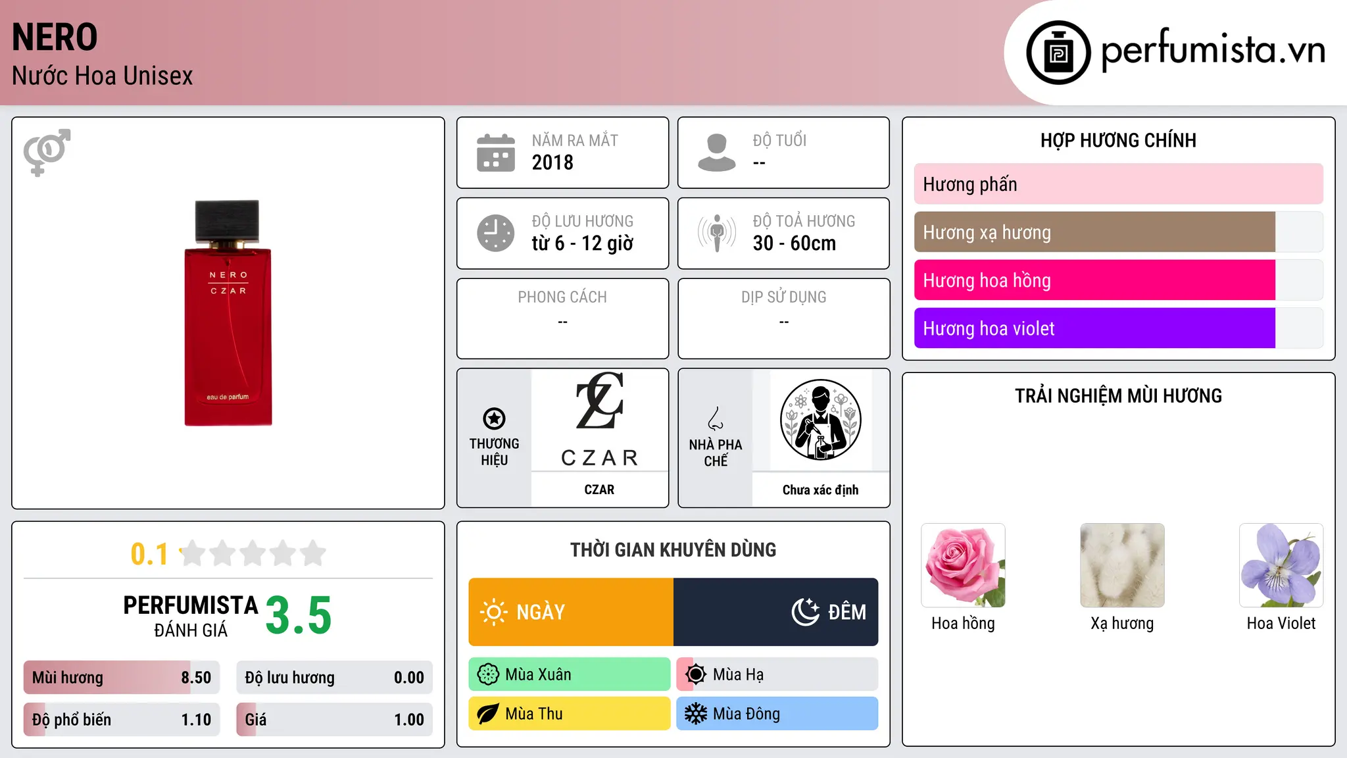This screenshot has width=1347, height=758.
Task: Click the sillage icon beside Độ toả hương
Action: [717, 233]
